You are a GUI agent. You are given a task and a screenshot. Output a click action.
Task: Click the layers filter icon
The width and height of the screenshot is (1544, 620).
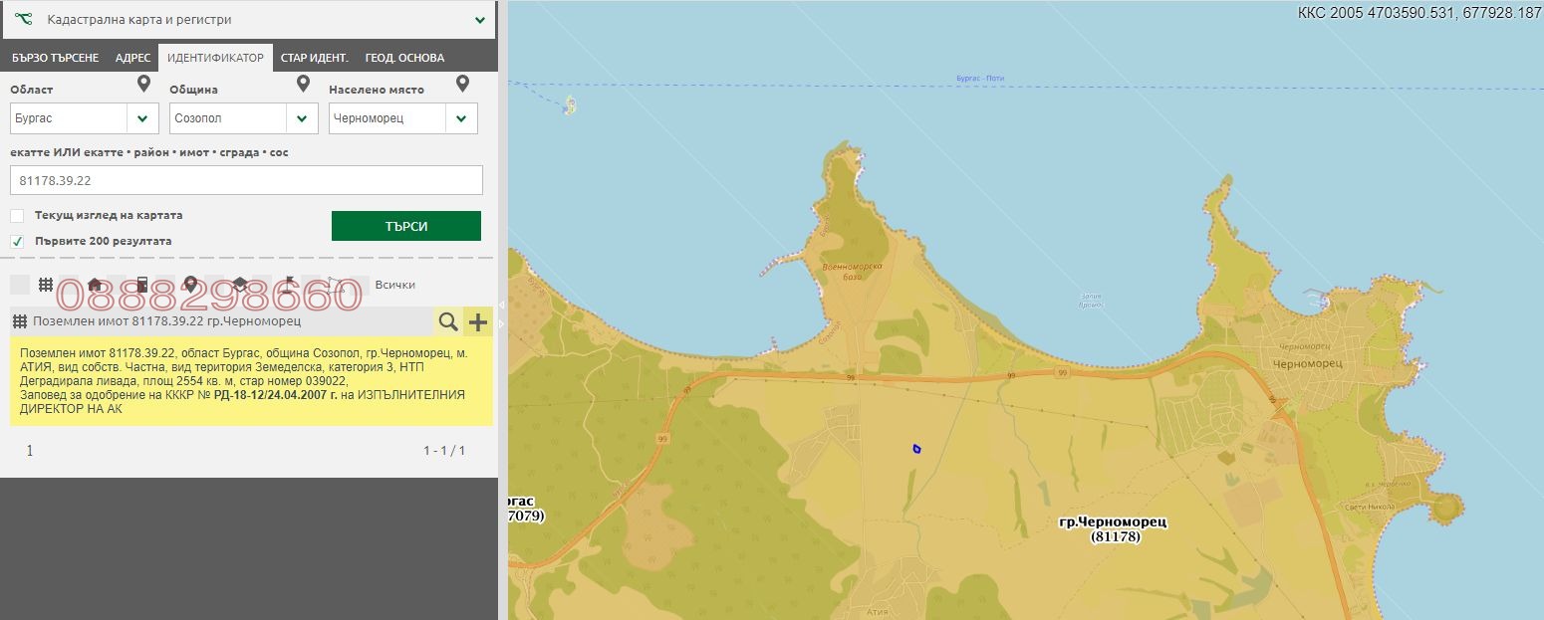tap(240, 285)
